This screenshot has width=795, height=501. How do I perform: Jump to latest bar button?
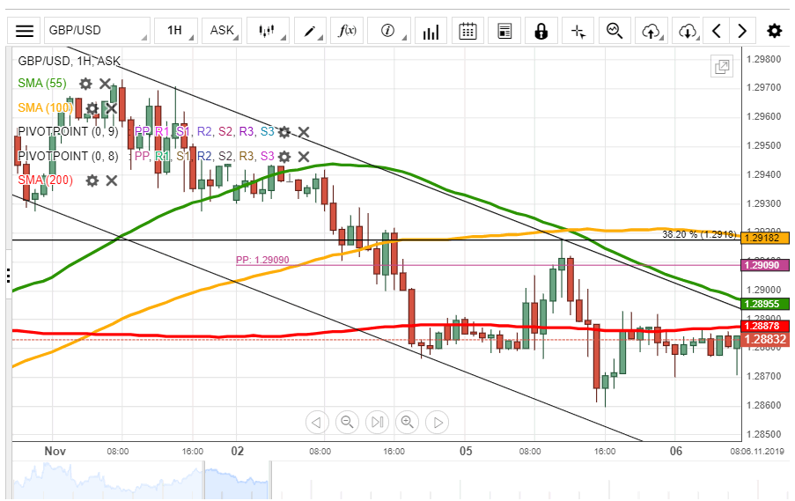[377, 422]
